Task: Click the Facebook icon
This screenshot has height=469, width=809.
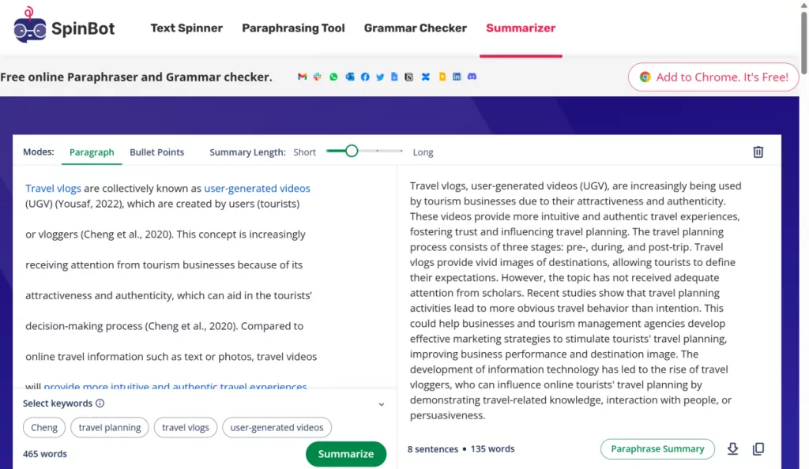Action: [365, 77]
